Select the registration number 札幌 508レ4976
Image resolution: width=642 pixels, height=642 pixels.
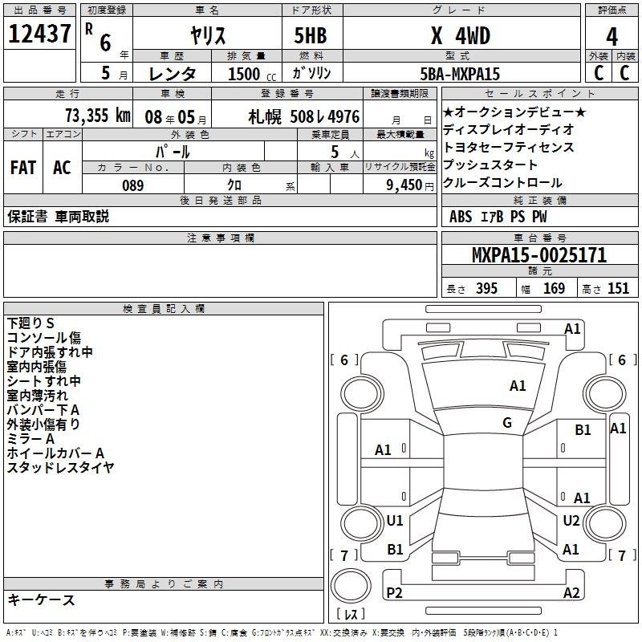pos(304,116)
